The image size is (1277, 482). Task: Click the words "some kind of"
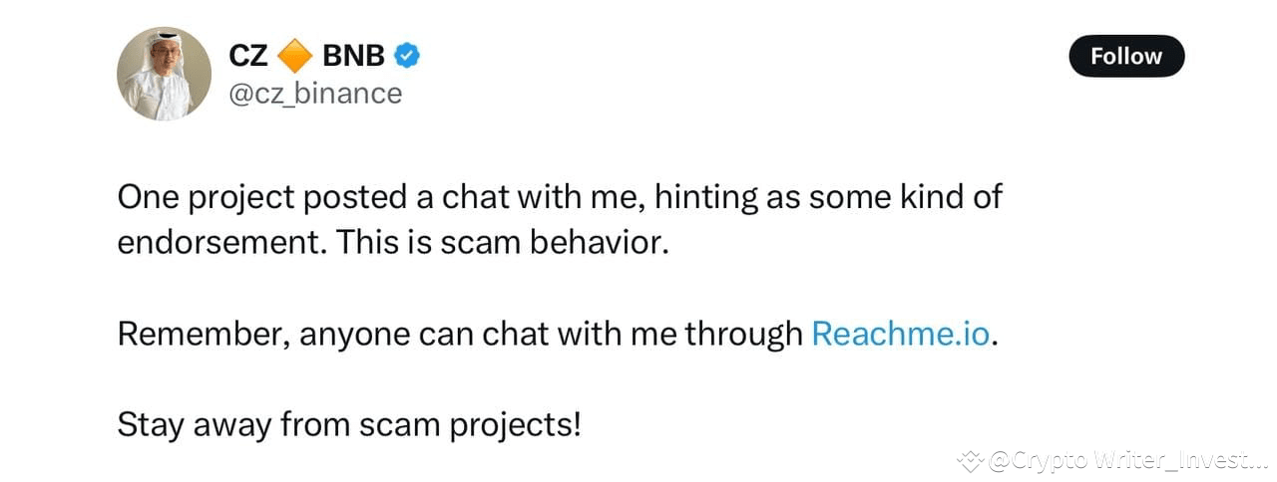pyautogui.click(x=905, y=196)
